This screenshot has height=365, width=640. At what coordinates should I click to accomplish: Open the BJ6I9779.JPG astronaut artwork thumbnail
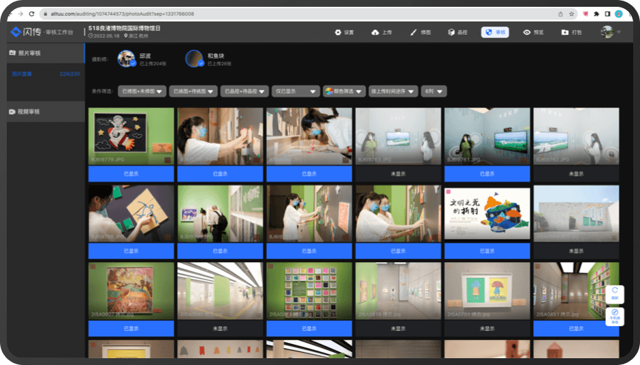click(x=131, y=136)
